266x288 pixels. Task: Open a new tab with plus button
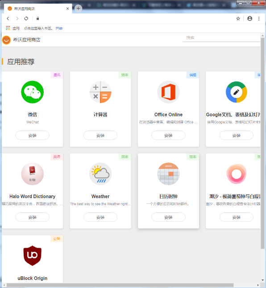point(78,8)
